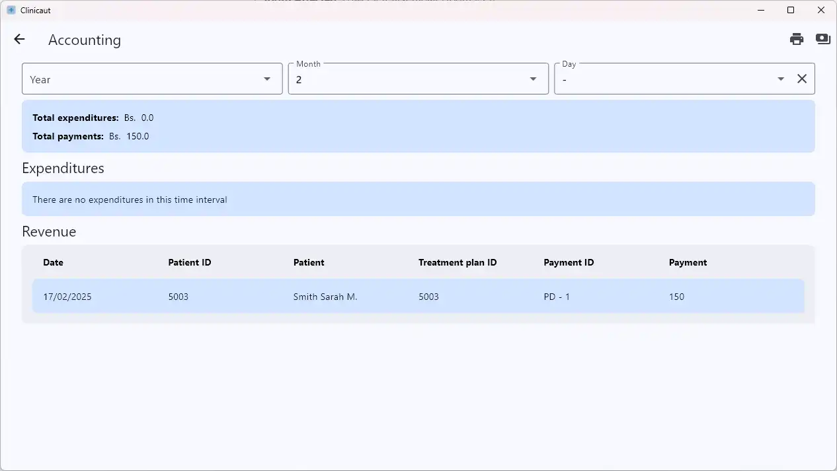Expand the Day dropdown arrow
The width and height of the screenshot is (837, 471).
point(781,79)
